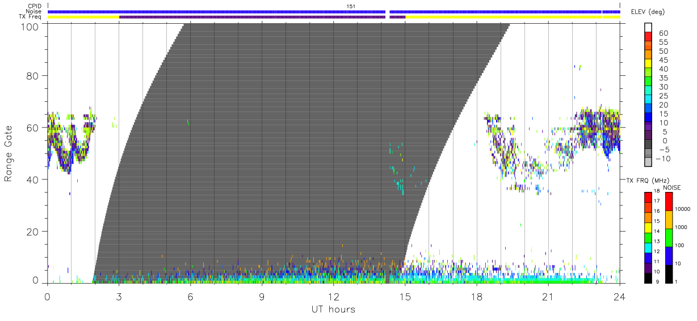Click the orange 1000–10000 NOISE colorbar swatch
Viewport: 697px width, 321px height.
tap(669, 219)
